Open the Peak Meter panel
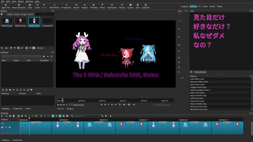The height and width of the screenshot is (142, 253). 55,6
